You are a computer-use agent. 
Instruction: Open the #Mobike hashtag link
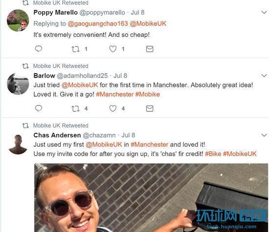click(148, 94)
